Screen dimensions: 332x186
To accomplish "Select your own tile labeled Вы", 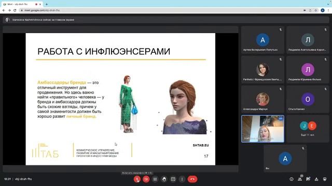I will [x=285, y=159].
